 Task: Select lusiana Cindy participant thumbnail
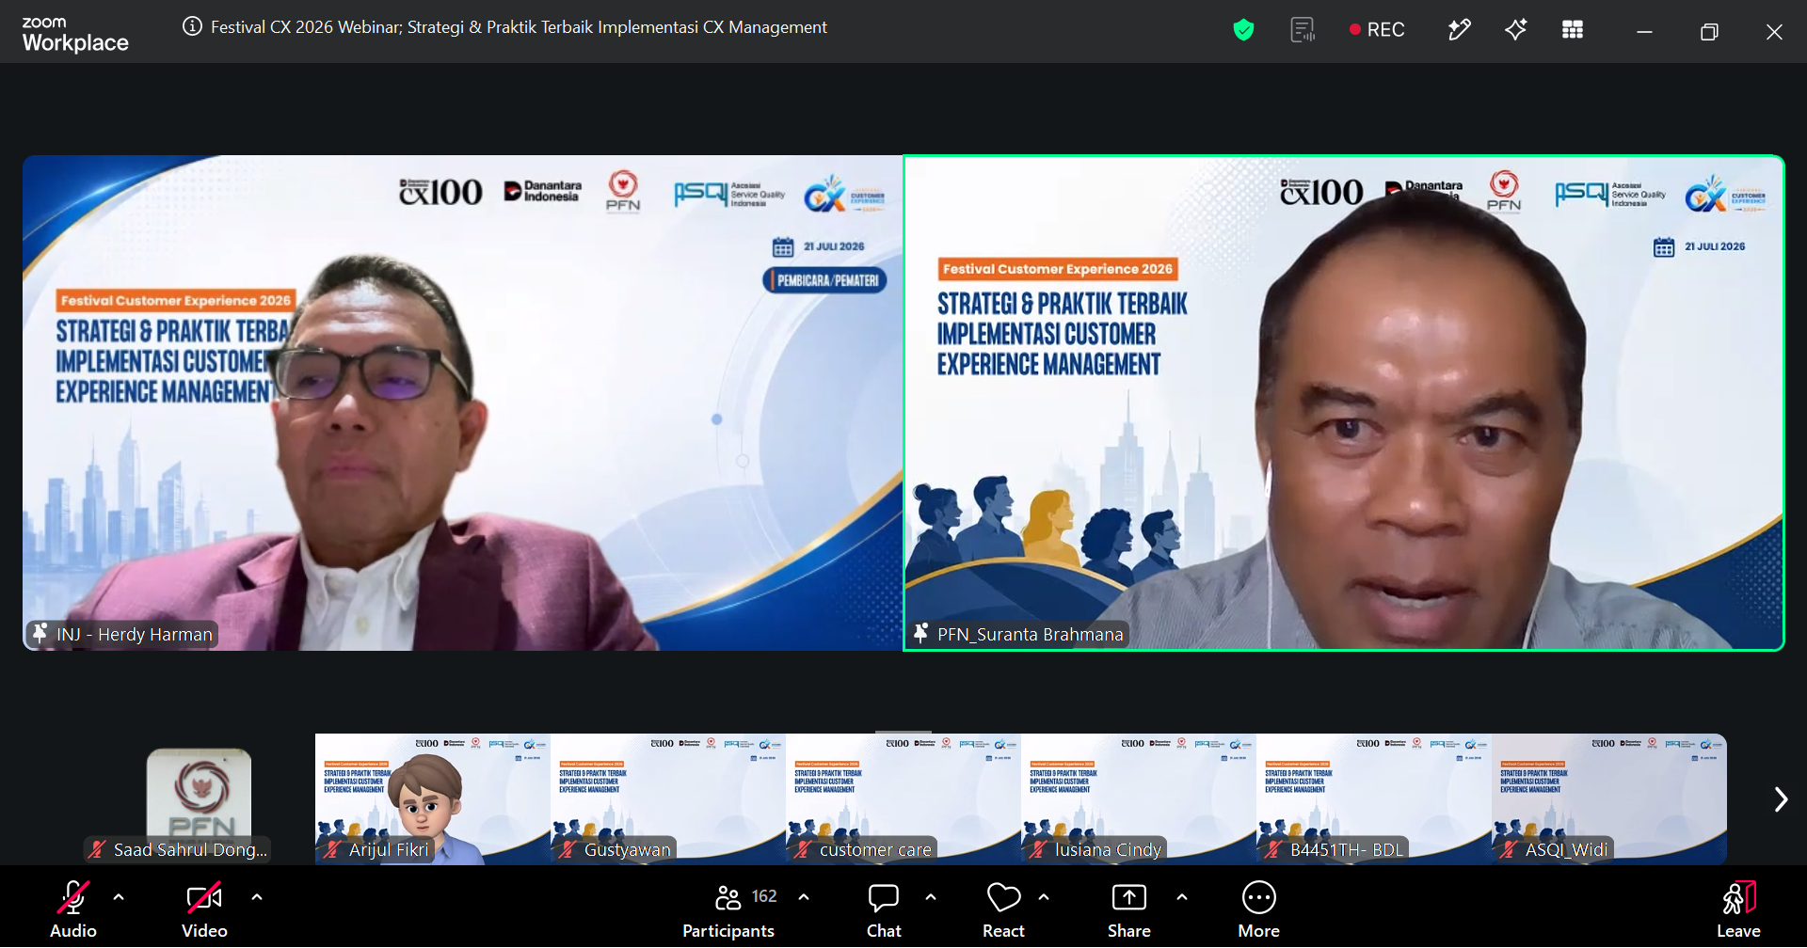coord(1139,799)
